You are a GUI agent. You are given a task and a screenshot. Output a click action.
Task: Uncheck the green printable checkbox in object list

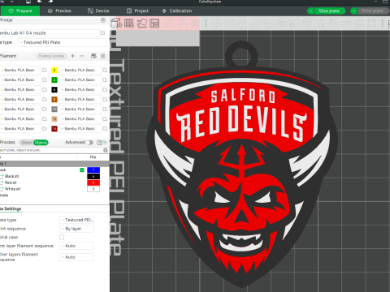pyautogui.click(x=82, y=170)
